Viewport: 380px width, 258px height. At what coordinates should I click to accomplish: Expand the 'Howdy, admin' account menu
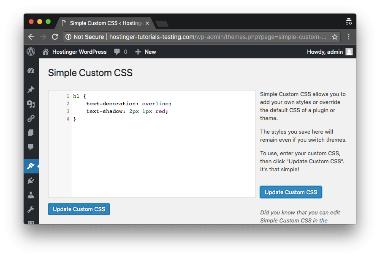[x=330, y=52]
